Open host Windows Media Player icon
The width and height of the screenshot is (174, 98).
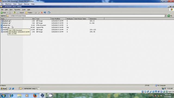coord(27,96)
